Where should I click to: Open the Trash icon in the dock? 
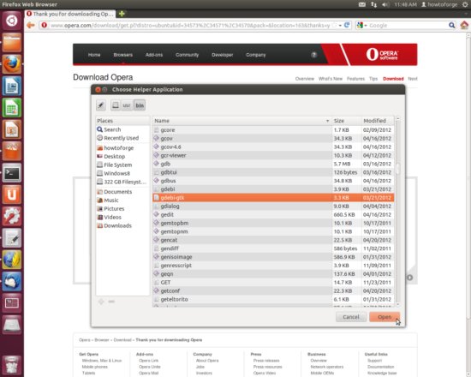[12, 365]
